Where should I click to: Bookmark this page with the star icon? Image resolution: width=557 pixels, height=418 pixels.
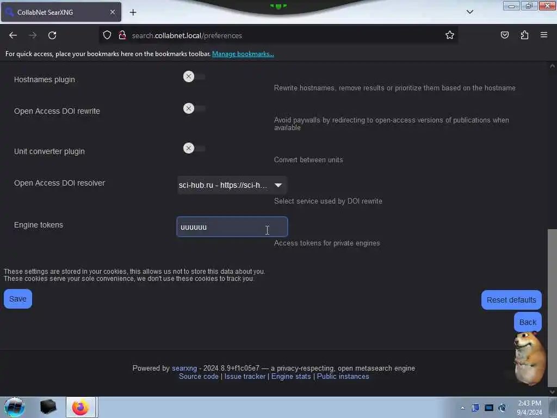click(x=450, y=35)
